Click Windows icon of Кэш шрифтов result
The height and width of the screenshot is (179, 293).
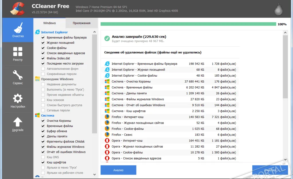[107, 111]
